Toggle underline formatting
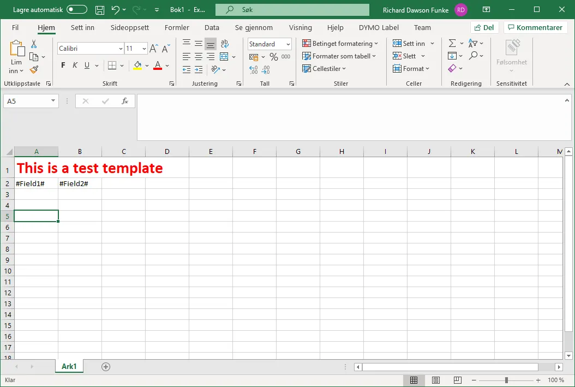This screenshot has width=575, height=387. (87, 66)
